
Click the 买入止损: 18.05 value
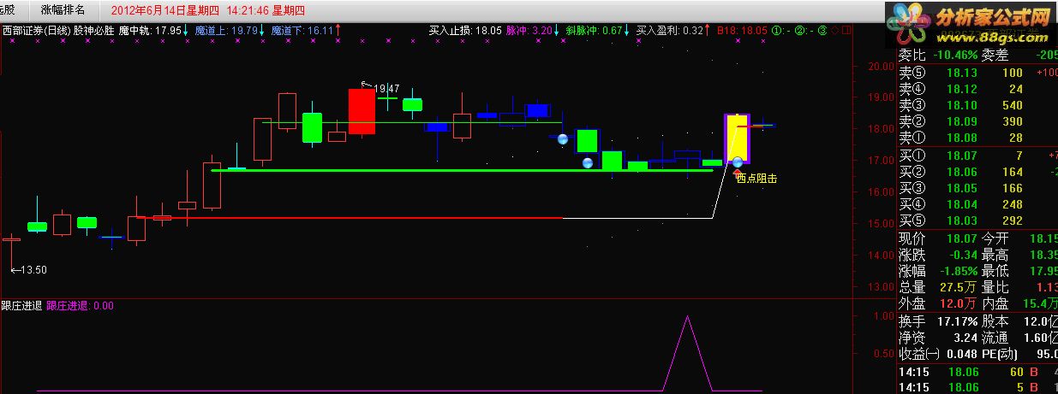coord(465,30)
